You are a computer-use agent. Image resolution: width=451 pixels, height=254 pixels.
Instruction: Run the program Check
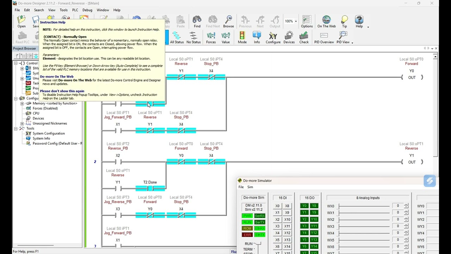click(304, 38)
